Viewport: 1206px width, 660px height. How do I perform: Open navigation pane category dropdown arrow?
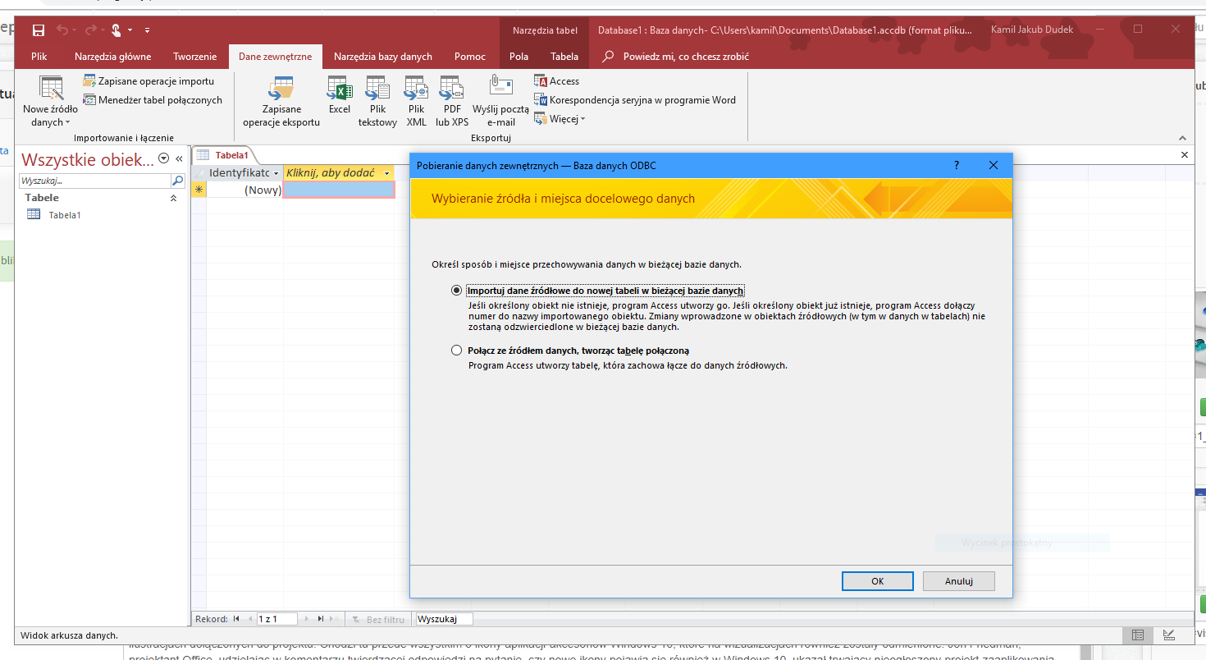coord(163,159)
